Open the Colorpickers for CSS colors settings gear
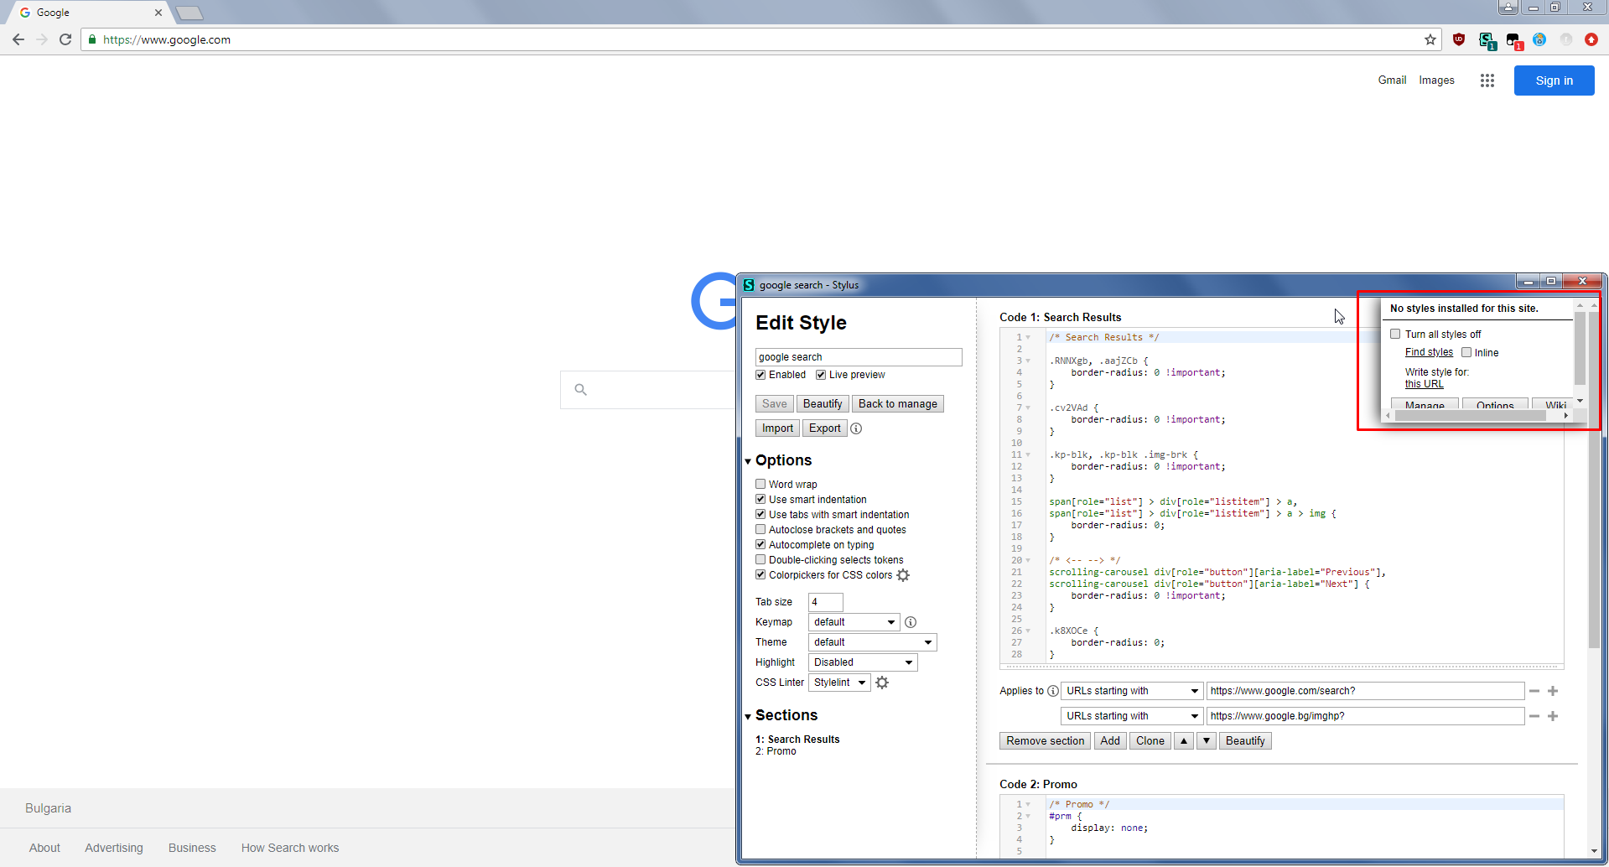The height and width of the screenshot is (867, 1609). point(902,575)
